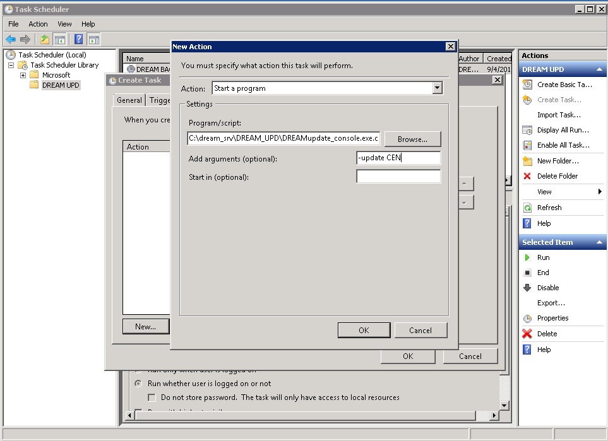Click the Properties clock icon

(x=527, y=319)
